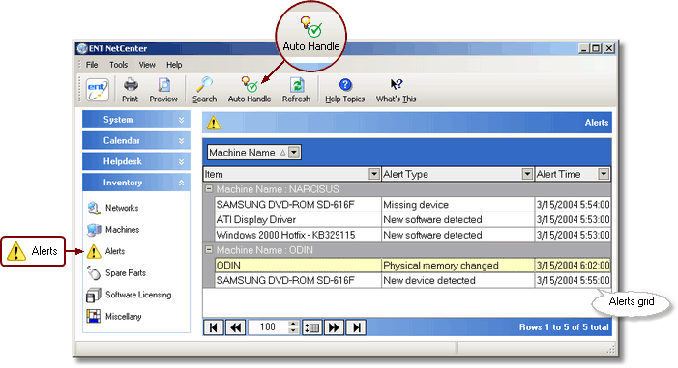This screenshot has width=678, height=368.
Task: Click the Missing device alert type cell
Action: 457,205
